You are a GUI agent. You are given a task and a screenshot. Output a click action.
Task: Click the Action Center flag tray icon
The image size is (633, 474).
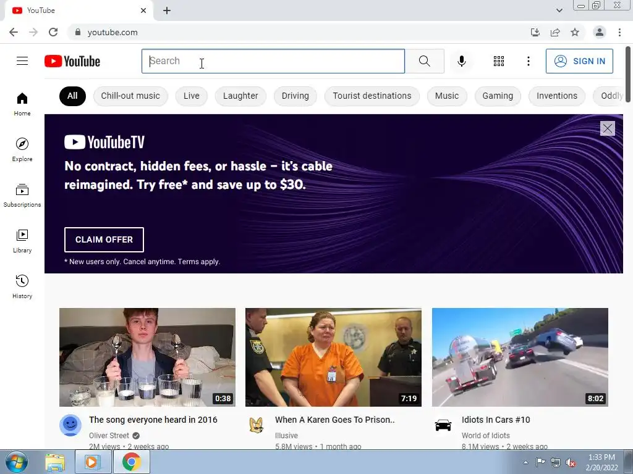point(540,462)
